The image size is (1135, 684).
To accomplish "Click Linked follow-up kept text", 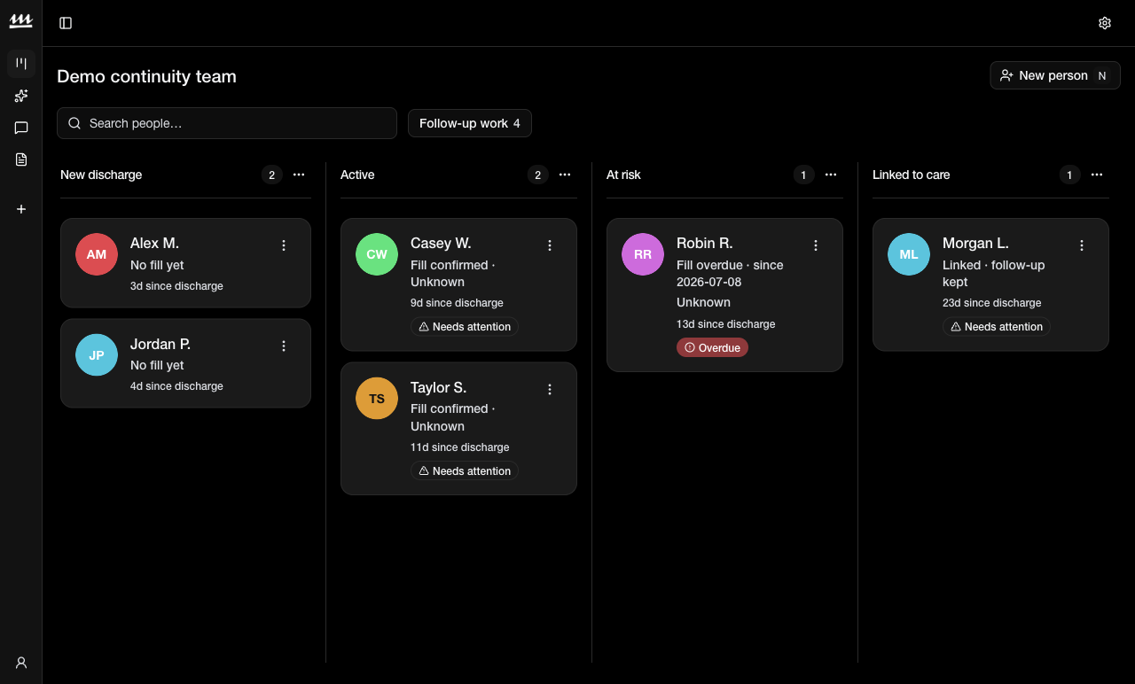I will tap(994, 274).
